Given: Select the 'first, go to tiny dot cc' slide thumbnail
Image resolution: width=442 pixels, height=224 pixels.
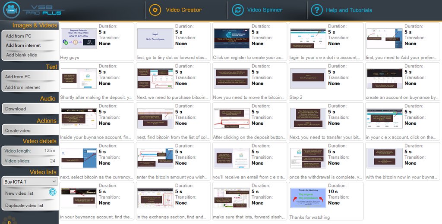Looking at the screenshot, I should point(155,38).
